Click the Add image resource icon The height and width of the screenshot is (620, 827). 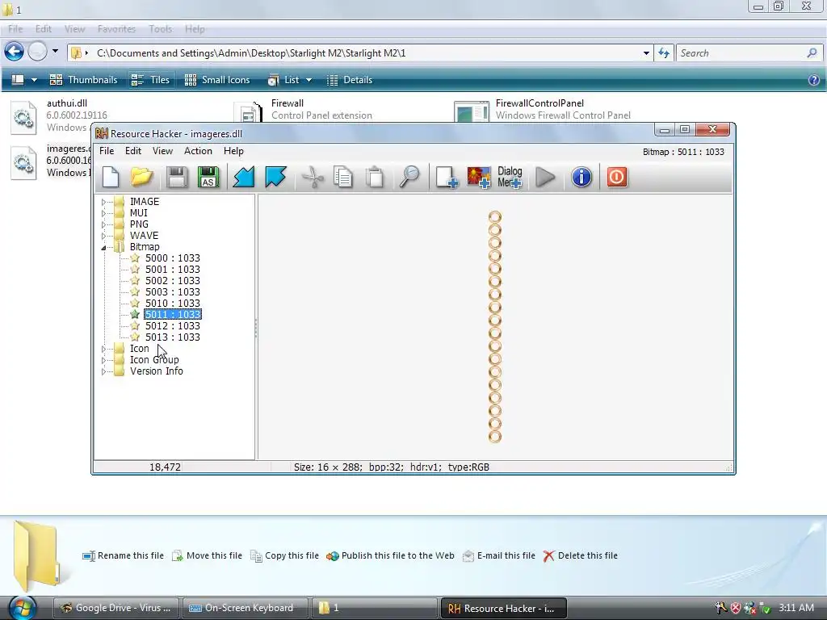pos(479,177)
